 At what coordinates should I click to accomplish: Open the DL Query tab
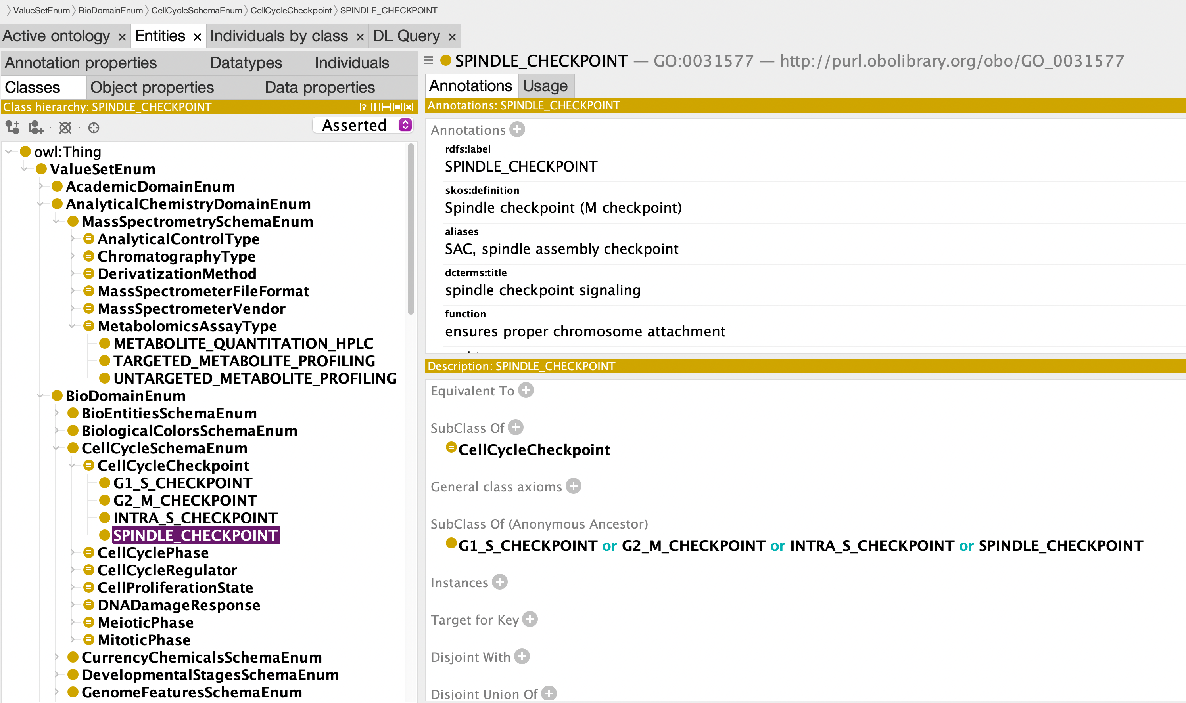[406, 36]
